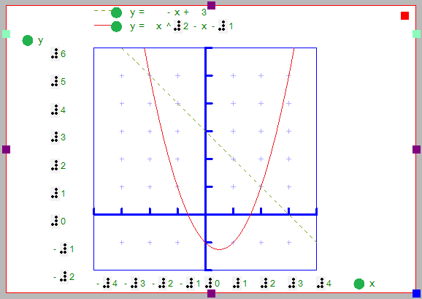Click the green circle beside y = x^2 - x - 1
This screenshot has width=422, height=299.
pyautogui.click(x=116, y=26)
